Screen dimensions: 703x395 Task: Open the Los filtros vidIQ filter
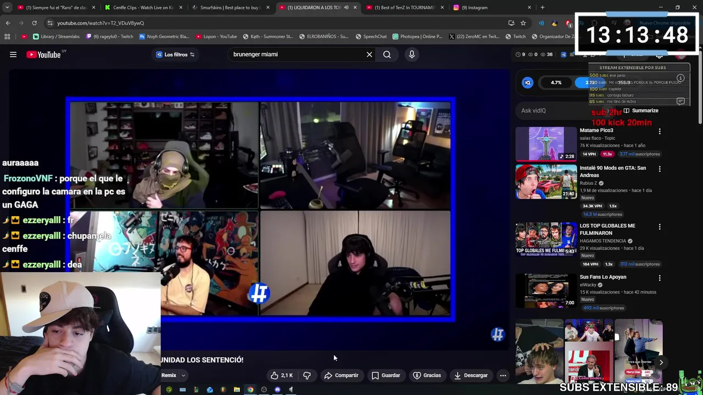[175, 54]
